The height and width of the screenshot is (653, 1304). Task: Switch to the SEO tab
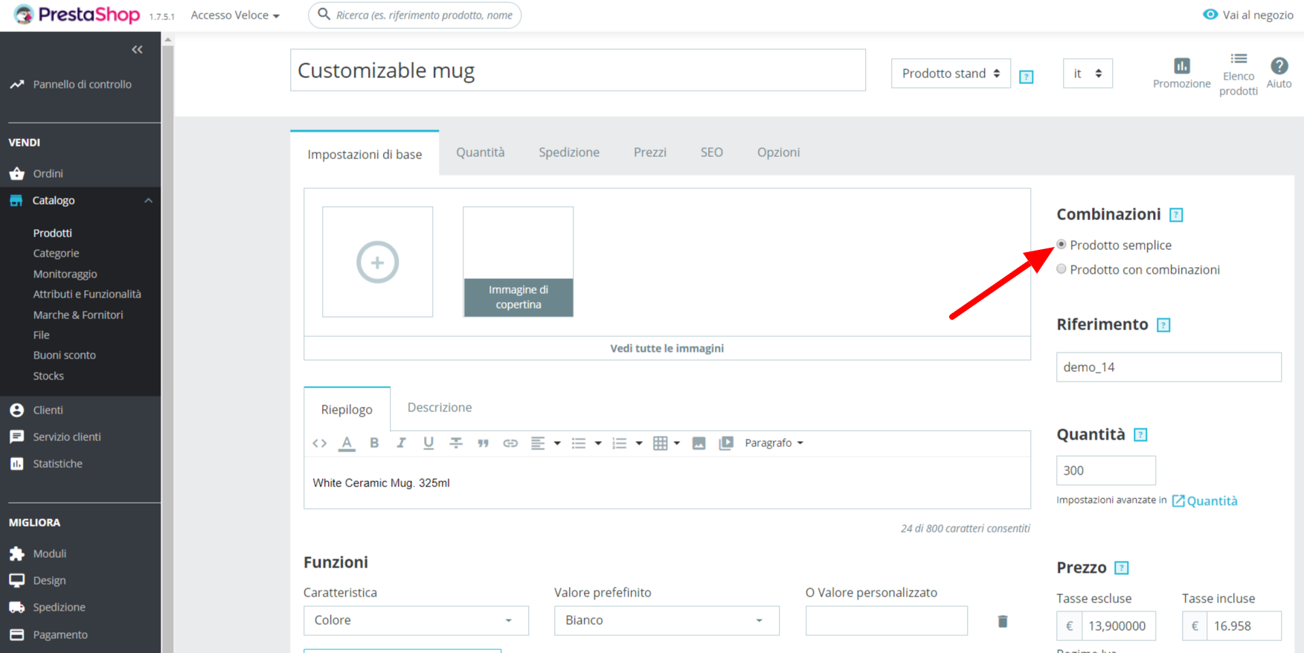(x=712, y=152)
